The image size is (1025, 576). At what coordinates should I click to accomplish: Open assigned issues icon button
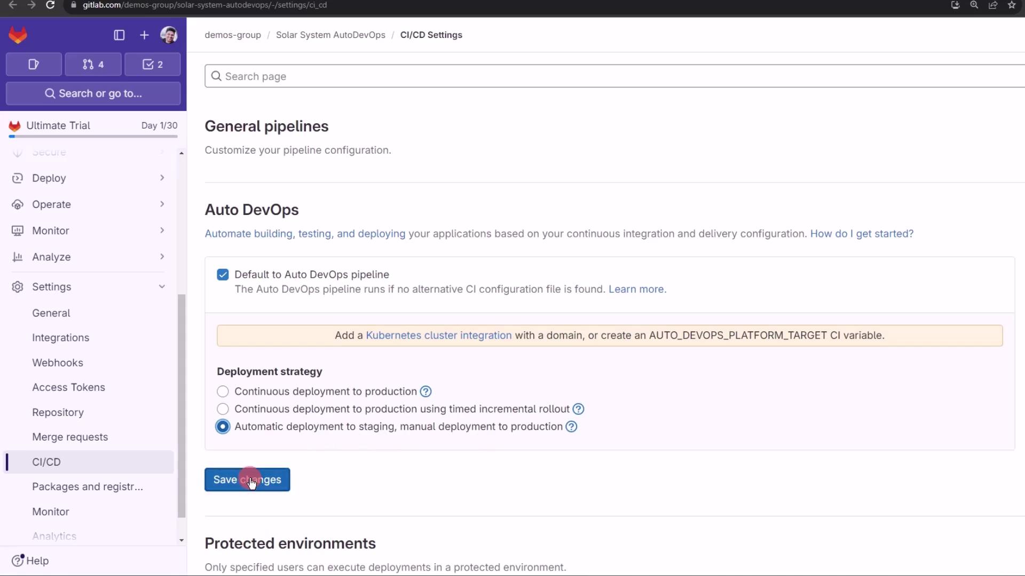pos(34,65)
